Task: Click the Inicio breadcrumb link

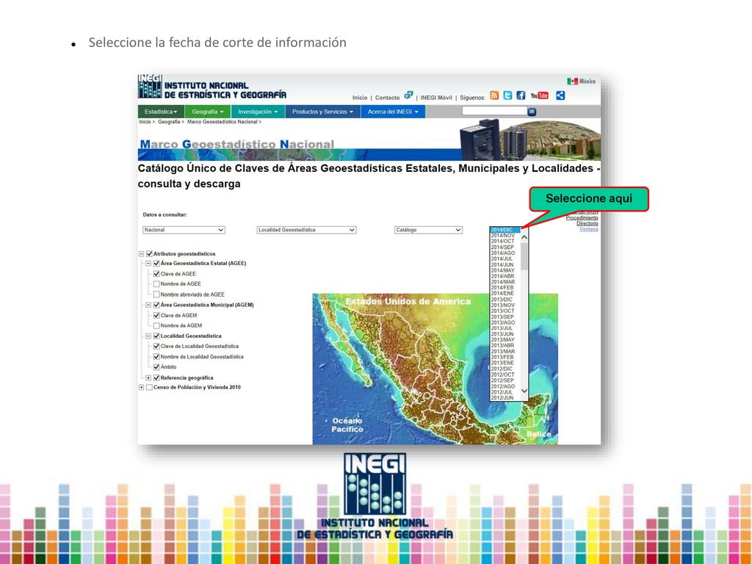Action: pos(145,122)
